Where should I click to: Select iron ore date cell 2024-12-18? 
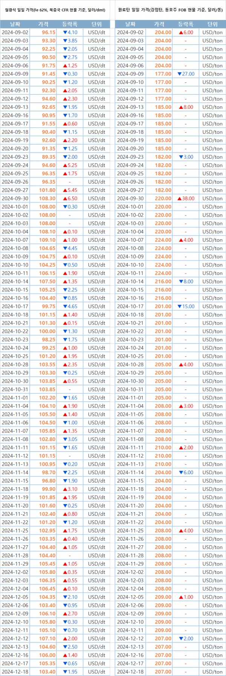coord(15,672)
